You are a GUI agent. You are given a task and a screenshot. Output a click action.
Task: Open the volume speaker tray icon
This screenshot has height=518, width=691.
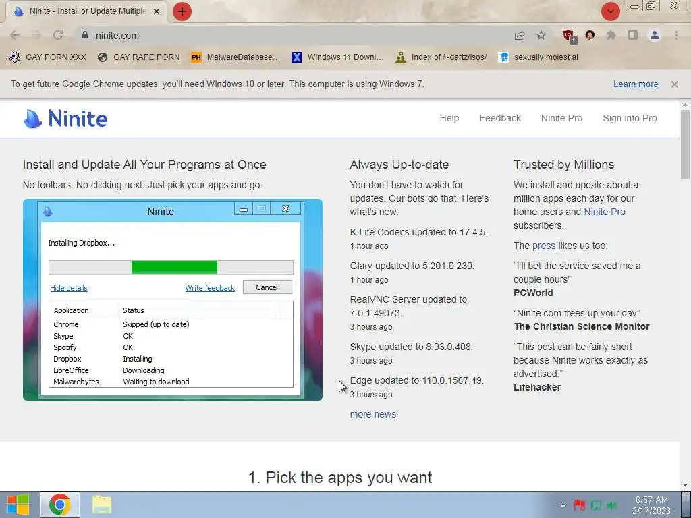click(611, 505)
